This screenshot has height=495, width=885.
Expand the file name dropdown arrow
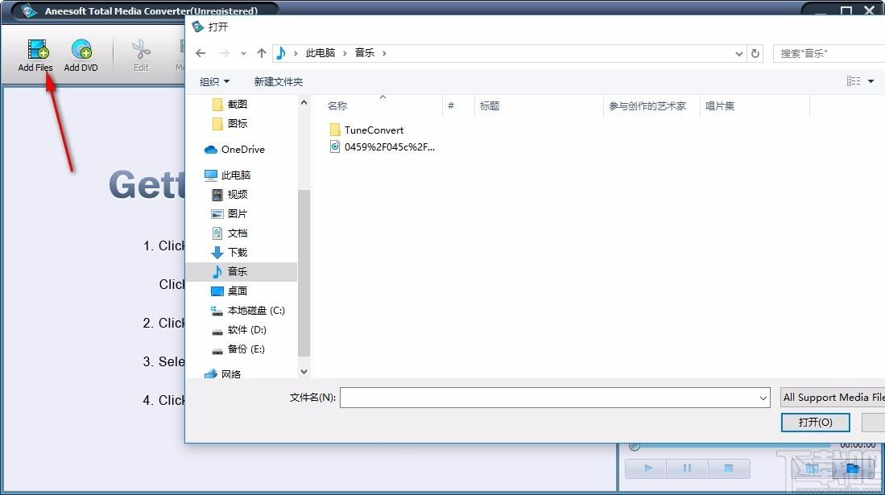pos(763,398)
